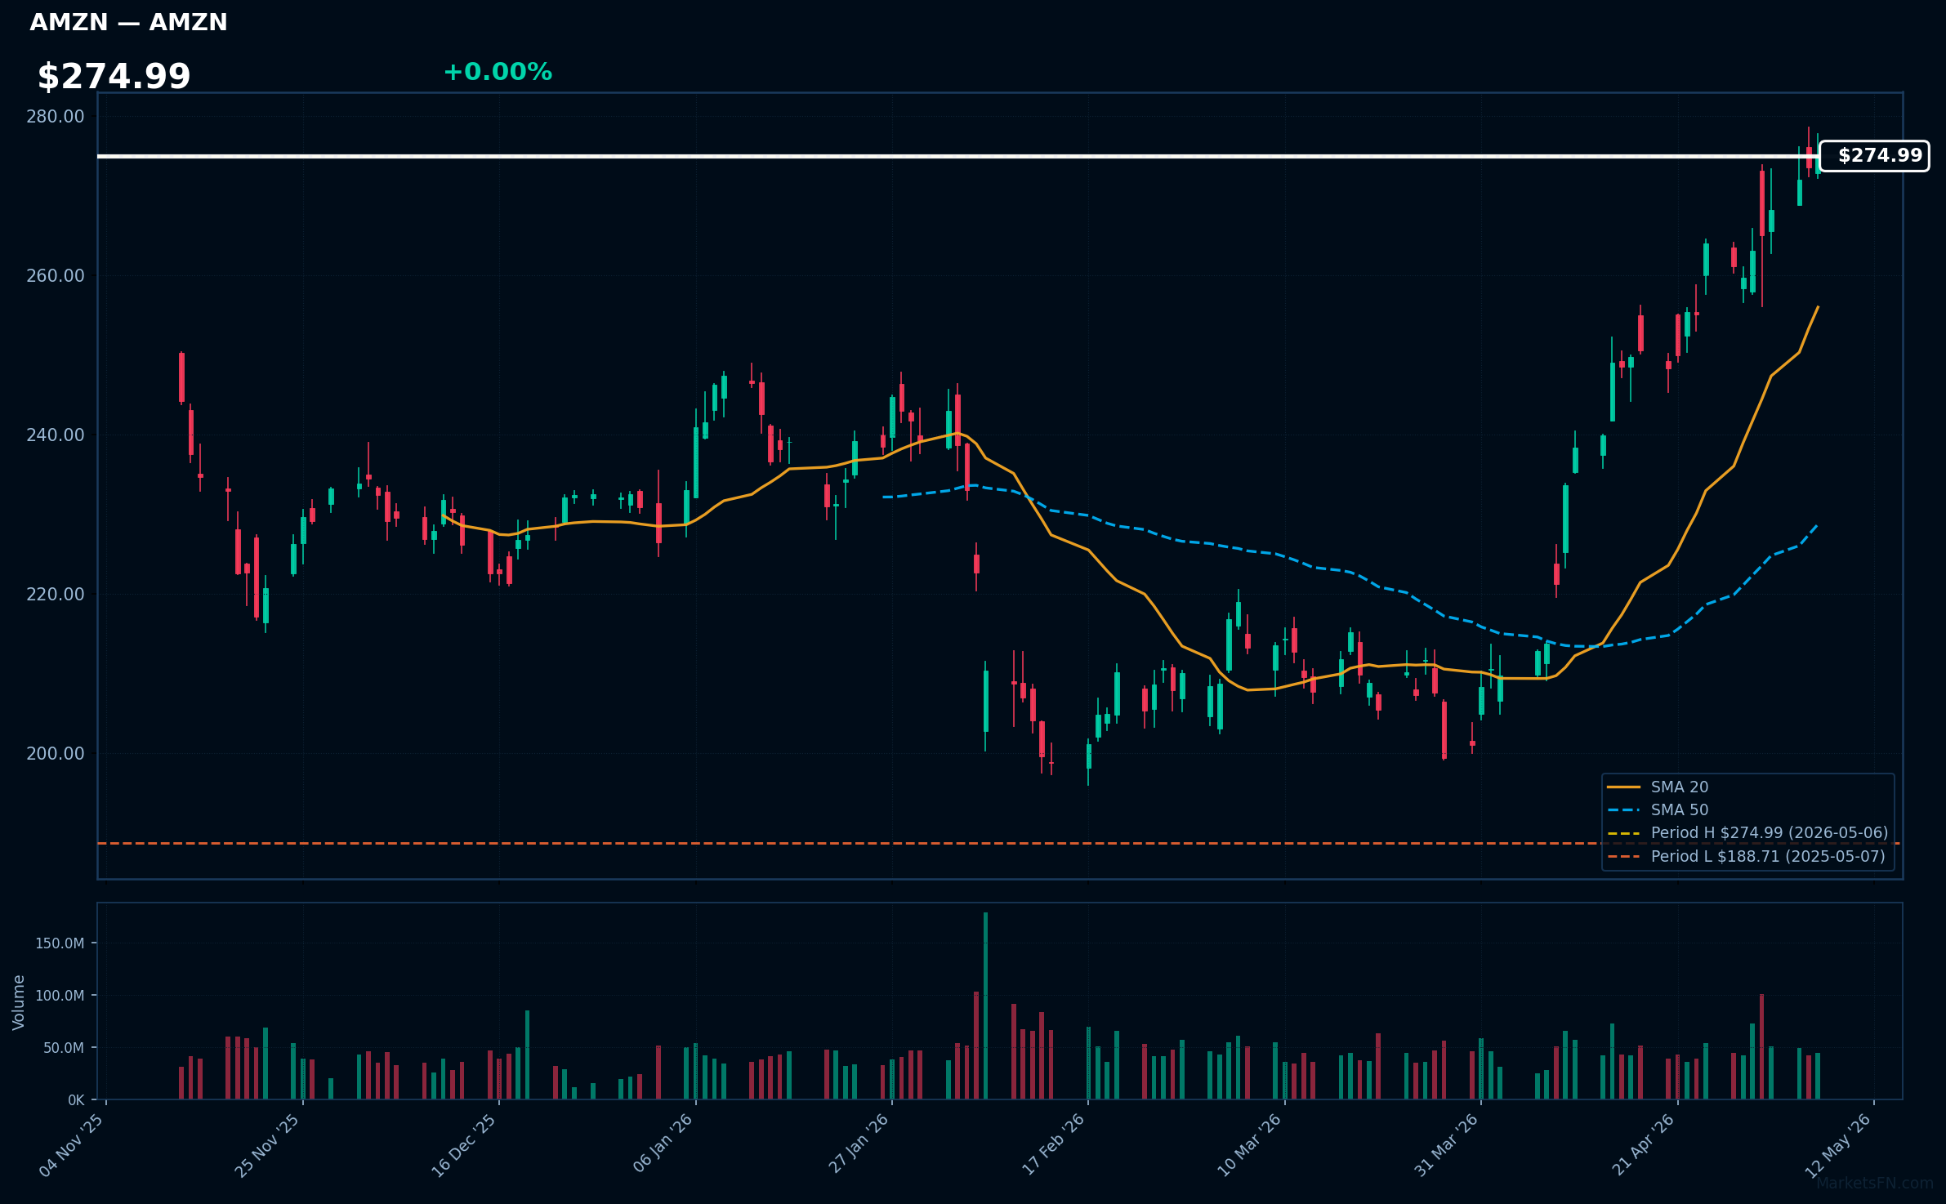Click the 220.00 price axis label

tap(56, 595)
